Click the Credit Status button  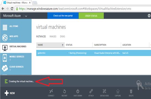coord(91,16)
